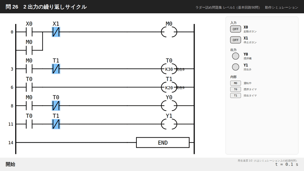Screen dimensions: 304x171
Task: Toggle the X0 start button input
Action: 235,29
